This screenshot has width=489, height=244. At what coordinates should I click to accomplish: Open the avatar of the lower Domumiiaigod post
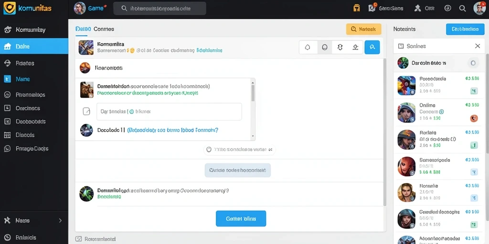click(86, 193)
